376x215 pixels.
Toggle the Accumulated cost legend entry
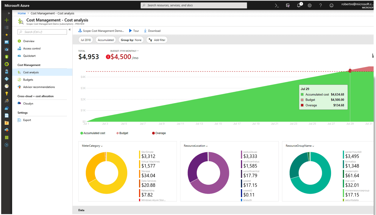point(93,133)
